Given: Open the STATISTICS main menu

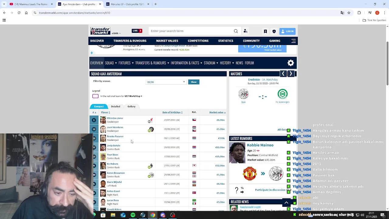Looking at the screenshot, I should coord(225,41).
